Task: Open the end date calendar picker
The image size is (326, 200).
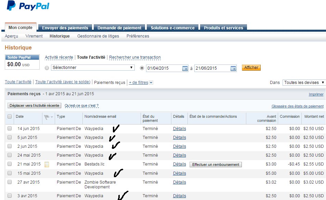Action: tap(233, 68)
